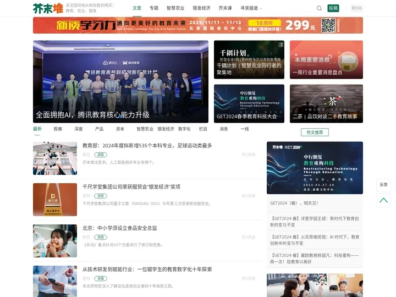Click the 热文推荐 button
This screenshot has width=396, height=297.
[315, 133]
